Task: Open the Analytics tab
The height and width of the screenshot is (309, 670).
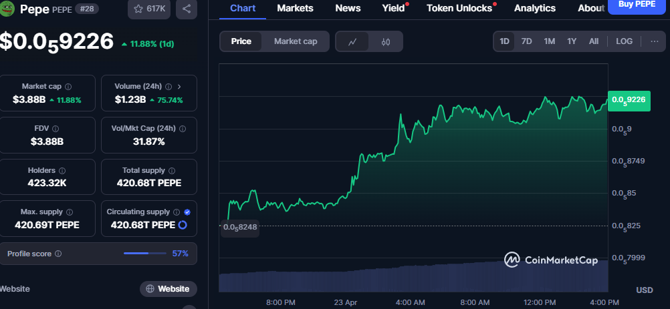Action: coord(535,8)
